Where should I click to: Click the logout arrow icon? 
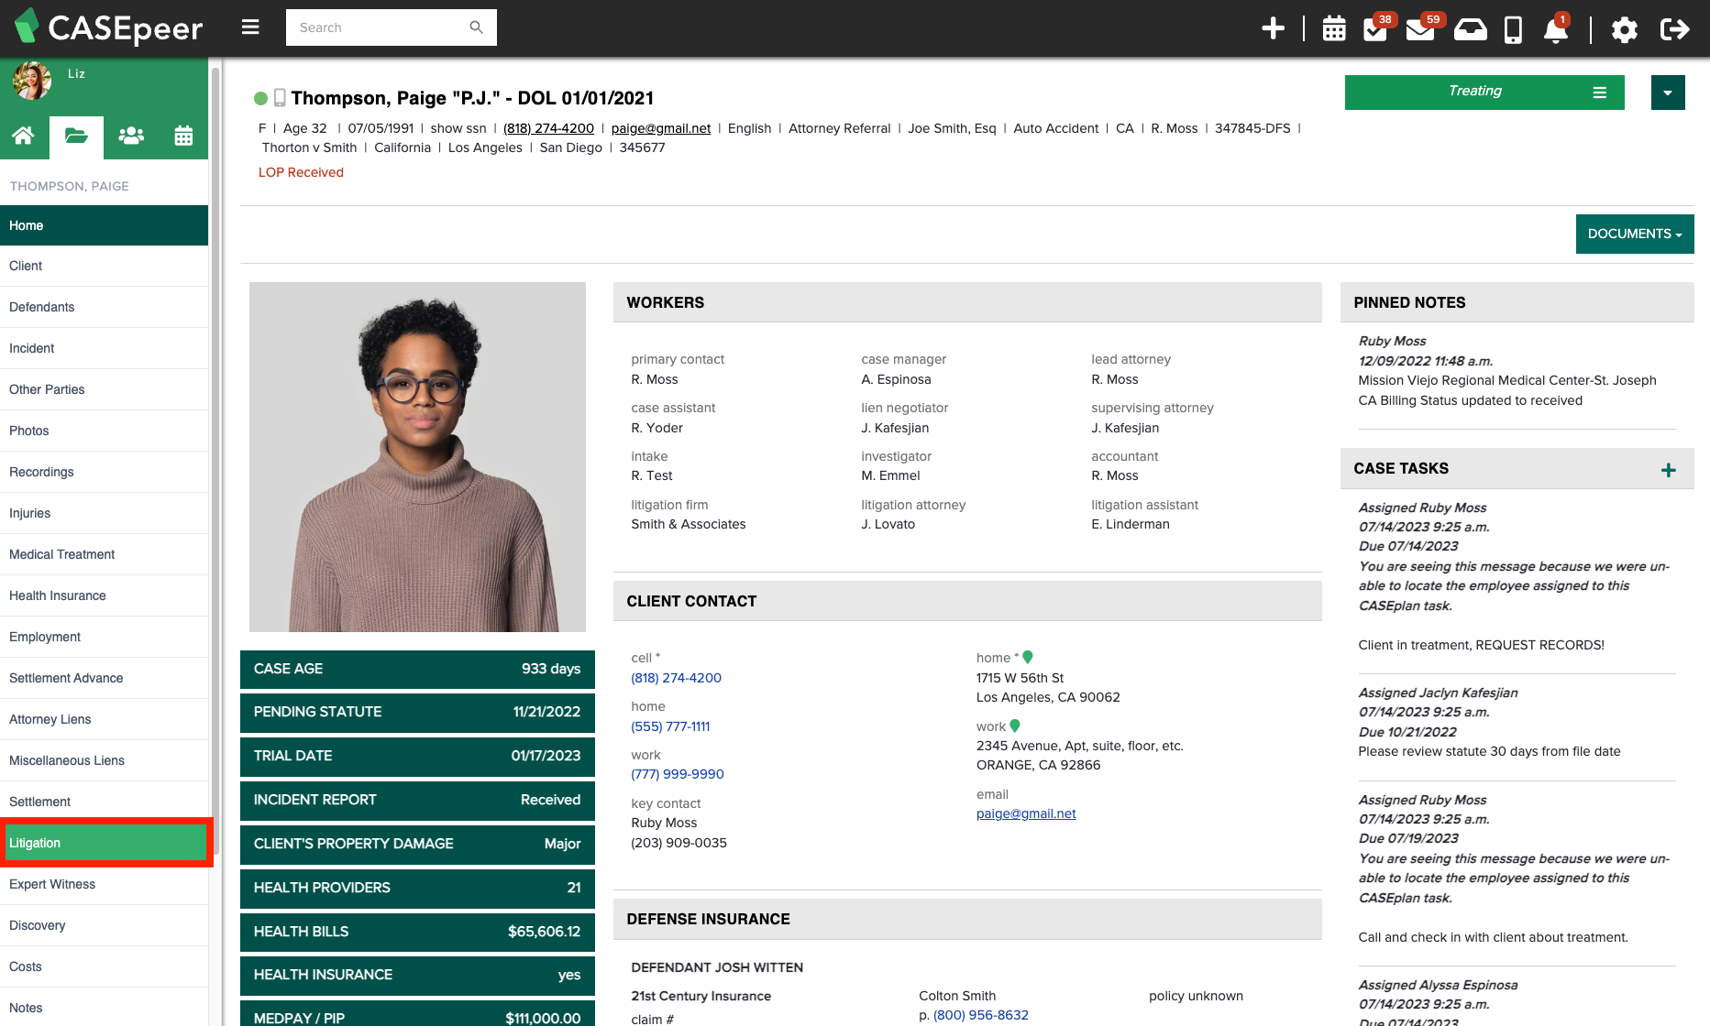pos(1674,29)
